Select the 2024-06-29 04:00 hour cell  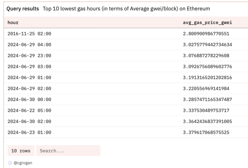point(29,45)
